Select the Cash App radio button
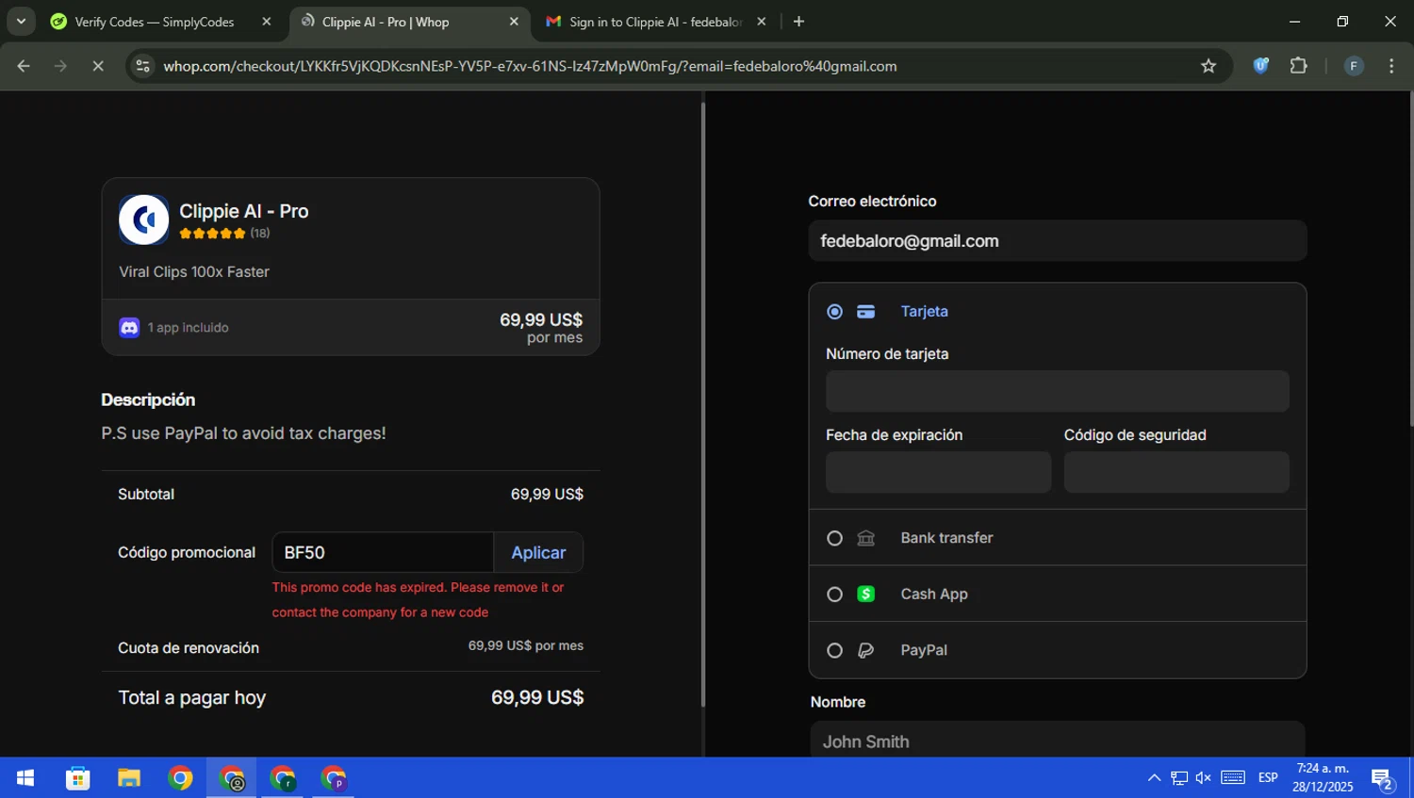 tap(834, 594)
